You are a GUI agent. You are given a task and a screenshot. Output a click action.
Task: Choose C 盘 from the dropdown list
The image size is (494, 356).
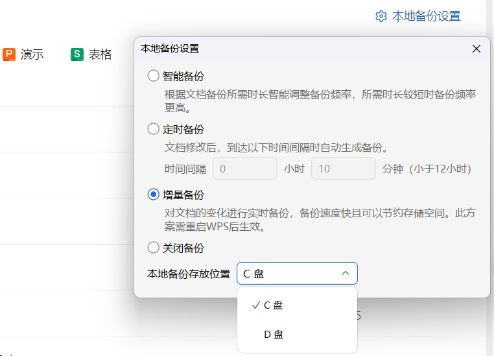pyautogui.click(x=297, y=305)
